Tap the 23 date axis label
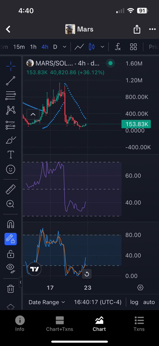The image size is (159, 346). coord(88,288)
